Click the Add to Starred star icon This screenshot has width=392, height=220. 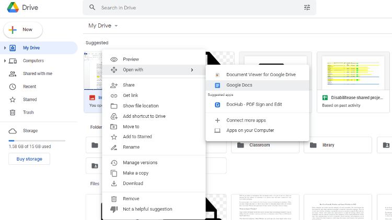pos(114,137)
